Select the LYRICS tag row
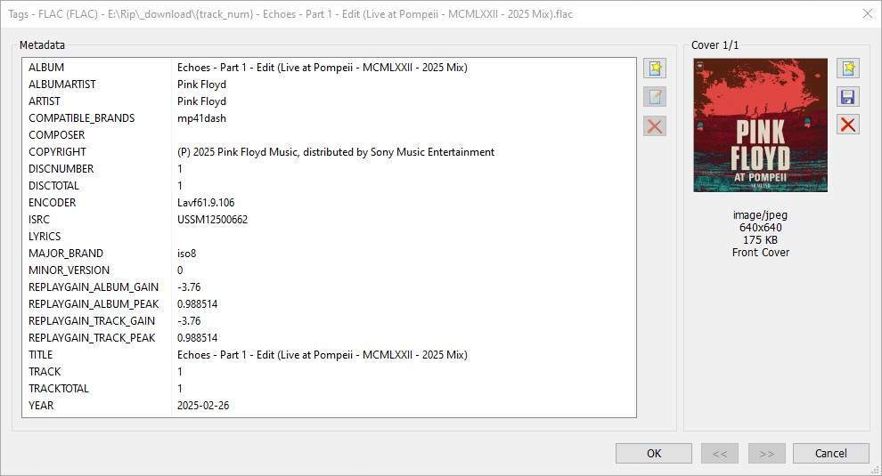The width and height of the screenshot is (882, 476). (x=329, y=237)
